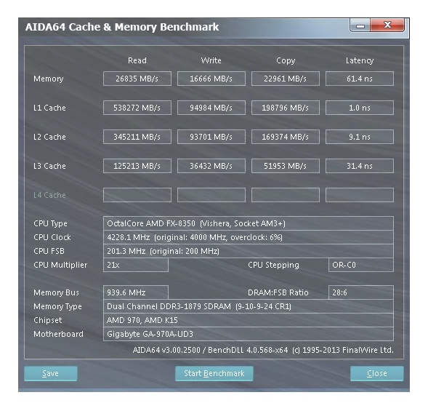Click CPU Type field OctalCore AMD FX-8350

[x=249, y=223]
